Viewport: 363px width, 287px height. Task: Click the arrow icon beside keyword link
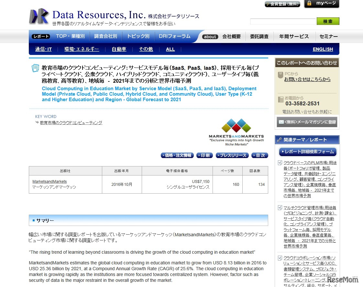37,122
